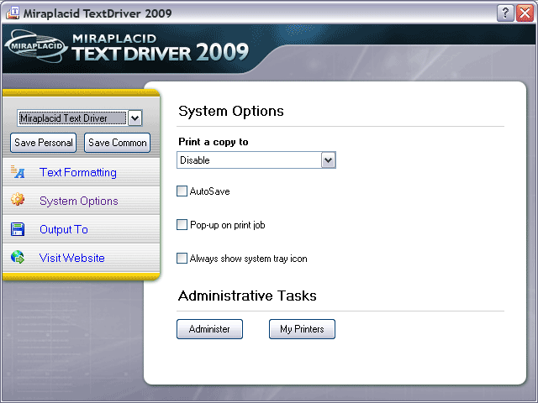Image resolution: width=538 pixels, height=403 pixels.
Task: Click the Administrative Tasks heading
Action: coord(247,296)
